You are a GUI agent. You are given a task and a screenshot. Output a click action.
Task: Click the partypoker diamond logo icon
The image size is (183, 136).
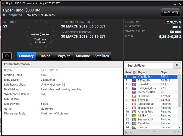[x=3, y=3]
